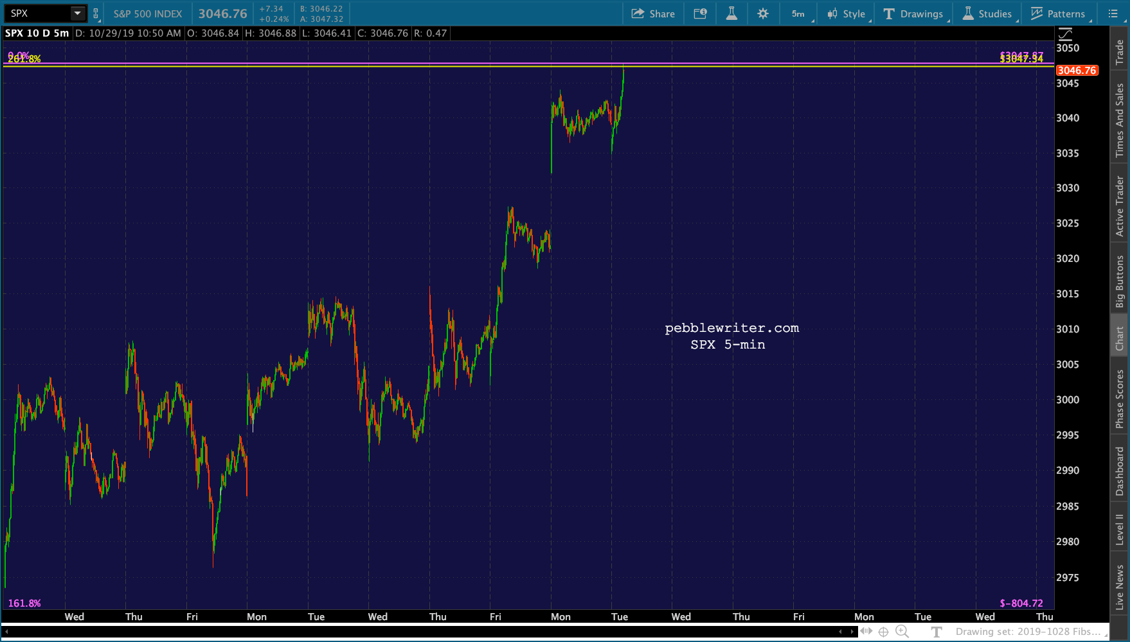Image resolution: width=1130 pixels, height=642 pixels.
Task: Open the Patterns menu
Action: 1058,13
